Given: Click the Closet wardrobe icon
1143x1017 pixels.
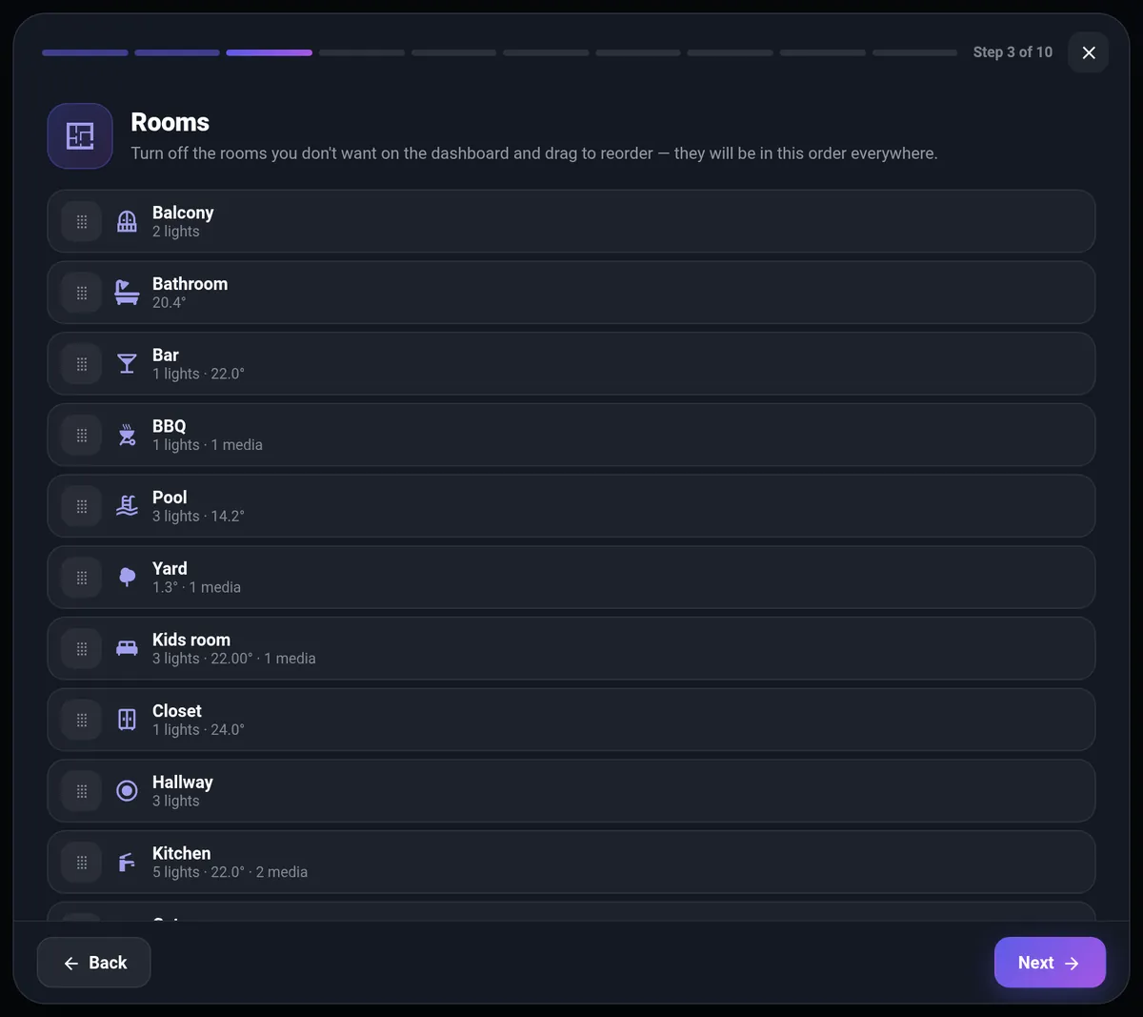Looking at the screenshot, I should pos(127,720).
